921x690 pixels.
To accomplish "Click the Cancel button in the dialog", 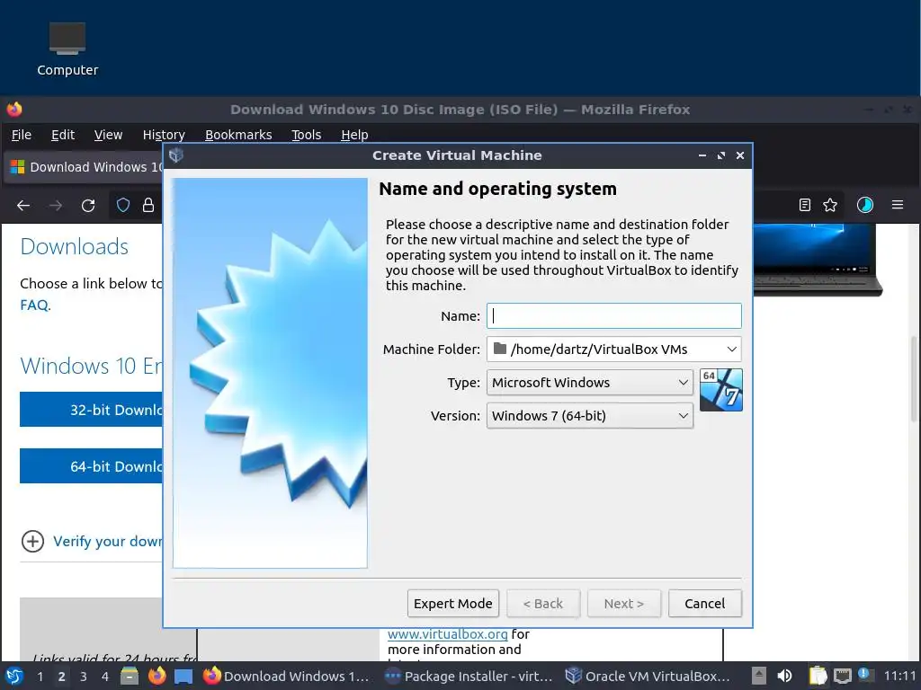I will click(705, 603).
